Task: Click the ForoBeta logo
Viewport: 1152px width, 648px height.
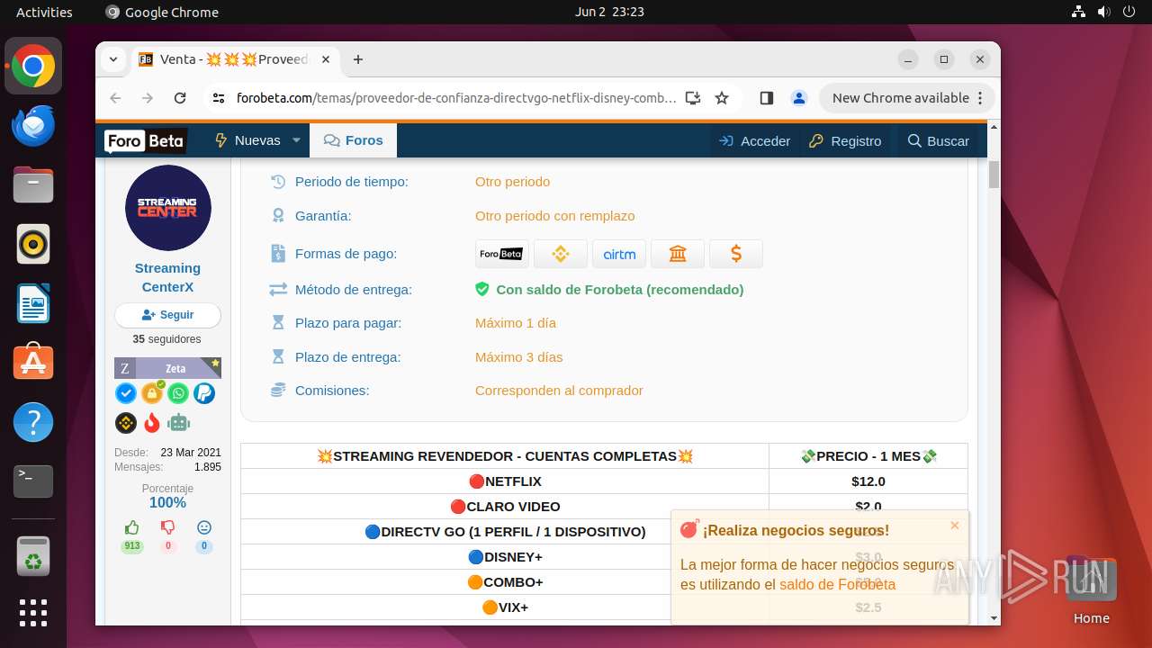Action: tap(145, 140)
